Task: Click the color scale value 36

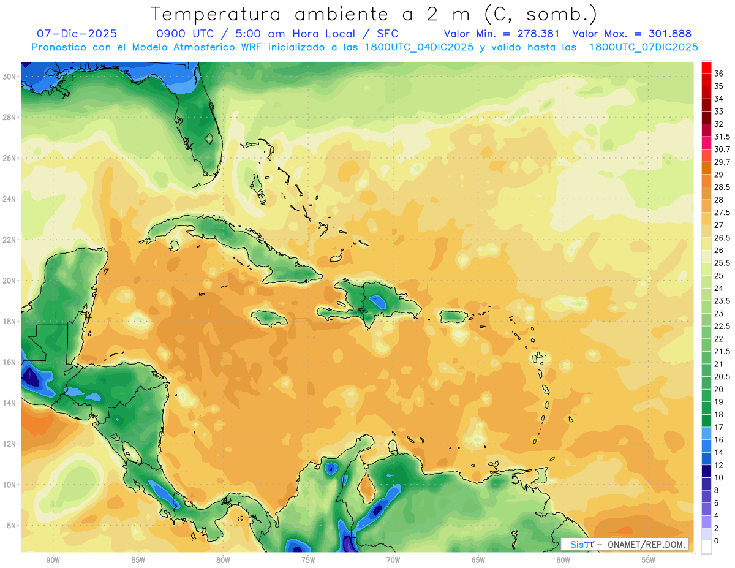Action: click(718, 74)
